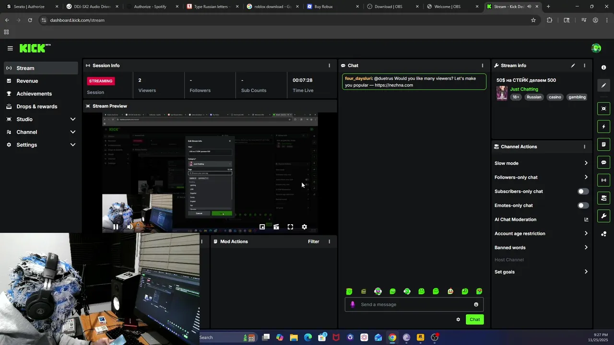Open the user avatar menu
Screen dimensions: 614x345
pyautogui.click(x=596, y=48)
